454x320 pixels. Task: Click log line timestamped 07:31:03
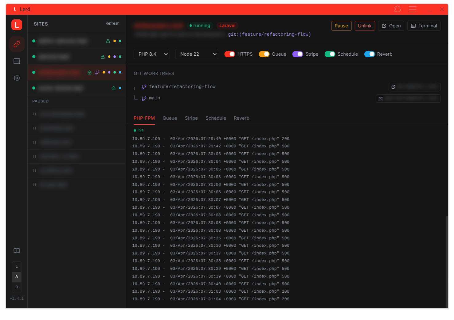point(211,291)
